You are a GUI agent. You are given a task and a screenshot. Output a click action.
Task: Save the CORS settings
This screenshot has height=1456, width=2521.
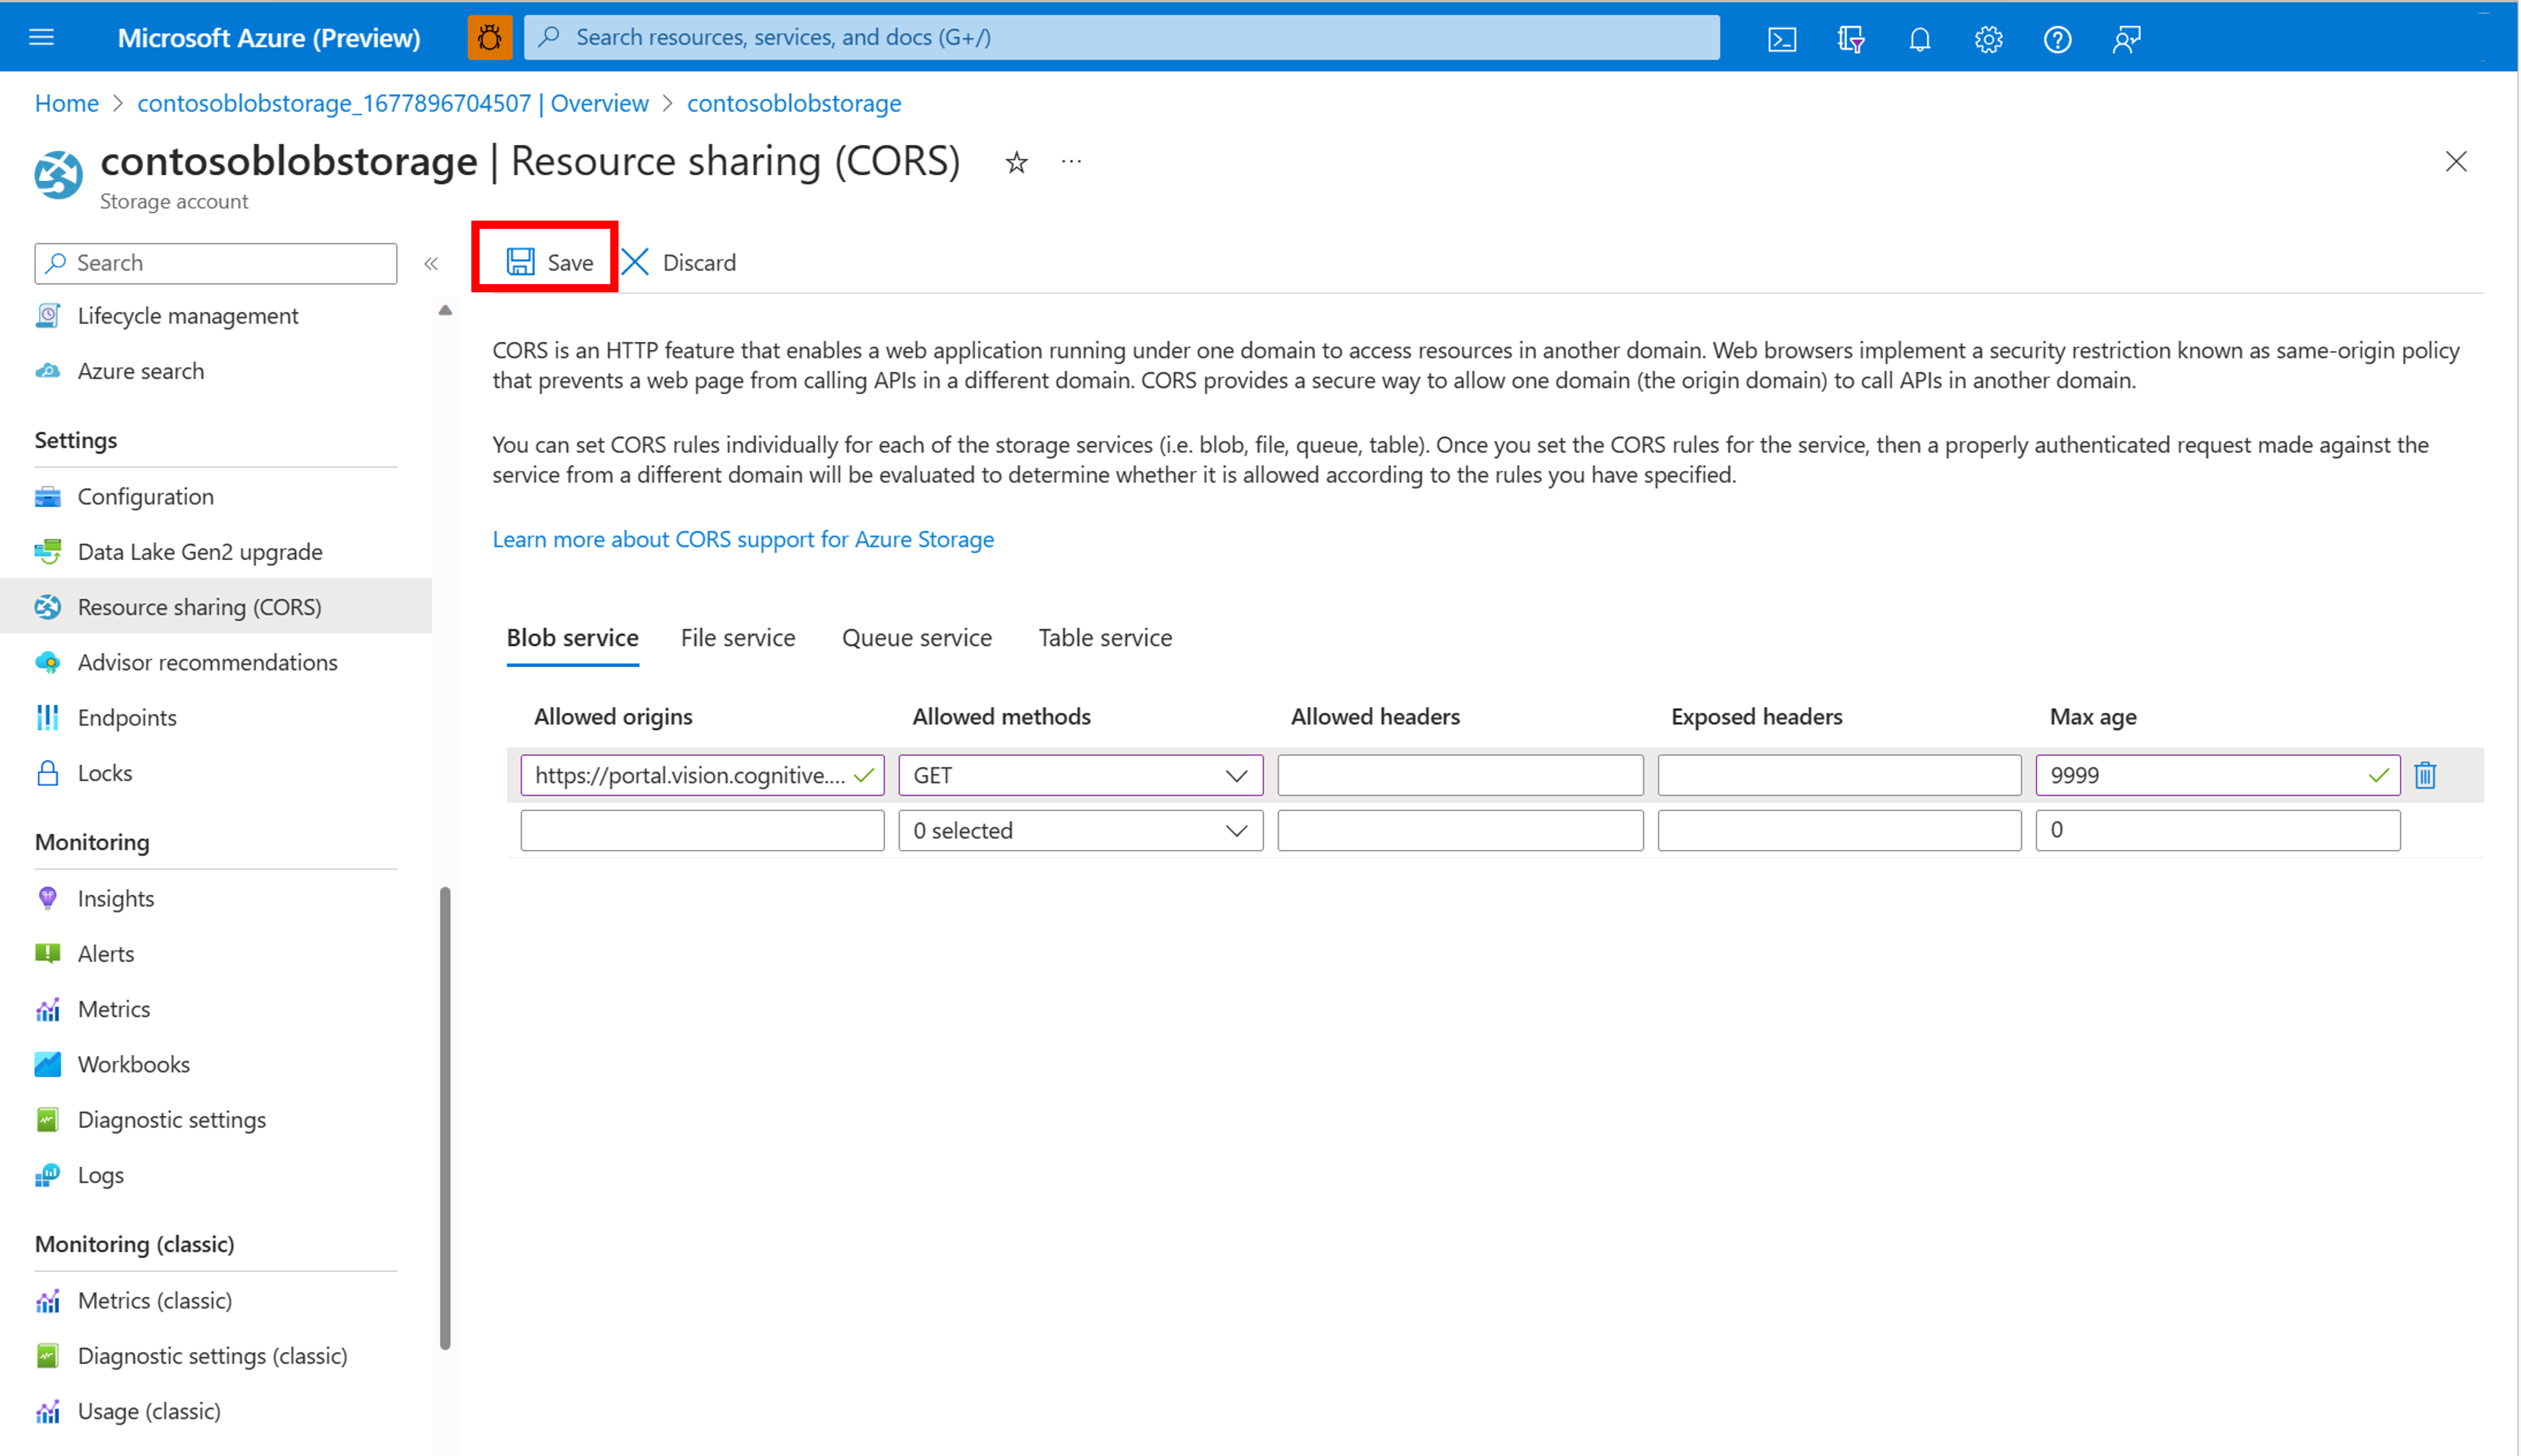point(549,262)
